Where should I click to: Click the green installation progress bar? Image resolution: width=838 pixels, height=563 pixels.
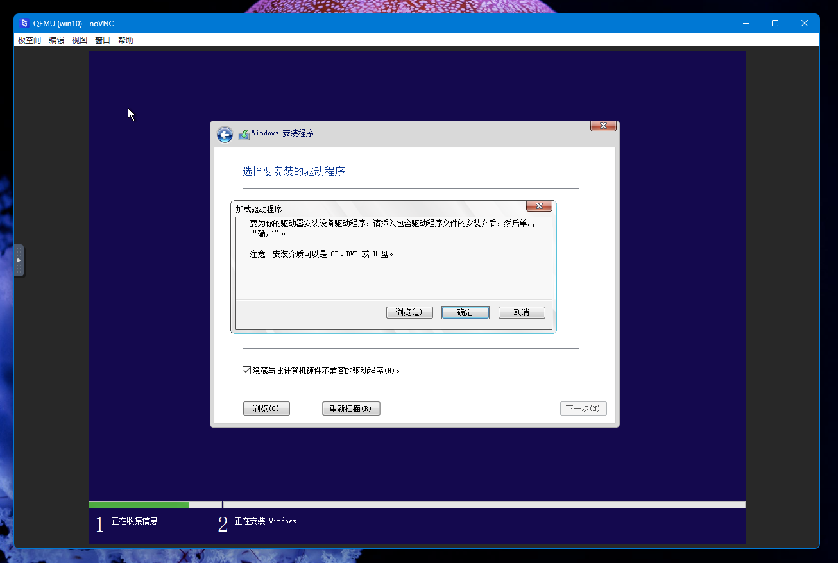coord(139,505)
